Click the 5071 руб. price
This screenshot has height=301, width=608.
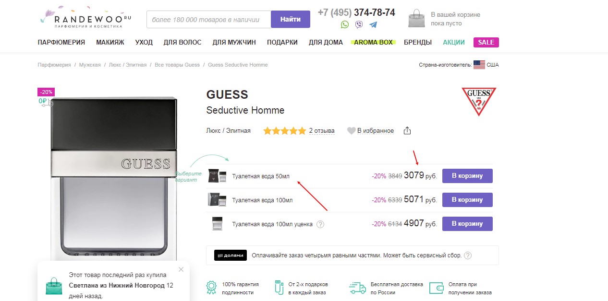[420, 199]
